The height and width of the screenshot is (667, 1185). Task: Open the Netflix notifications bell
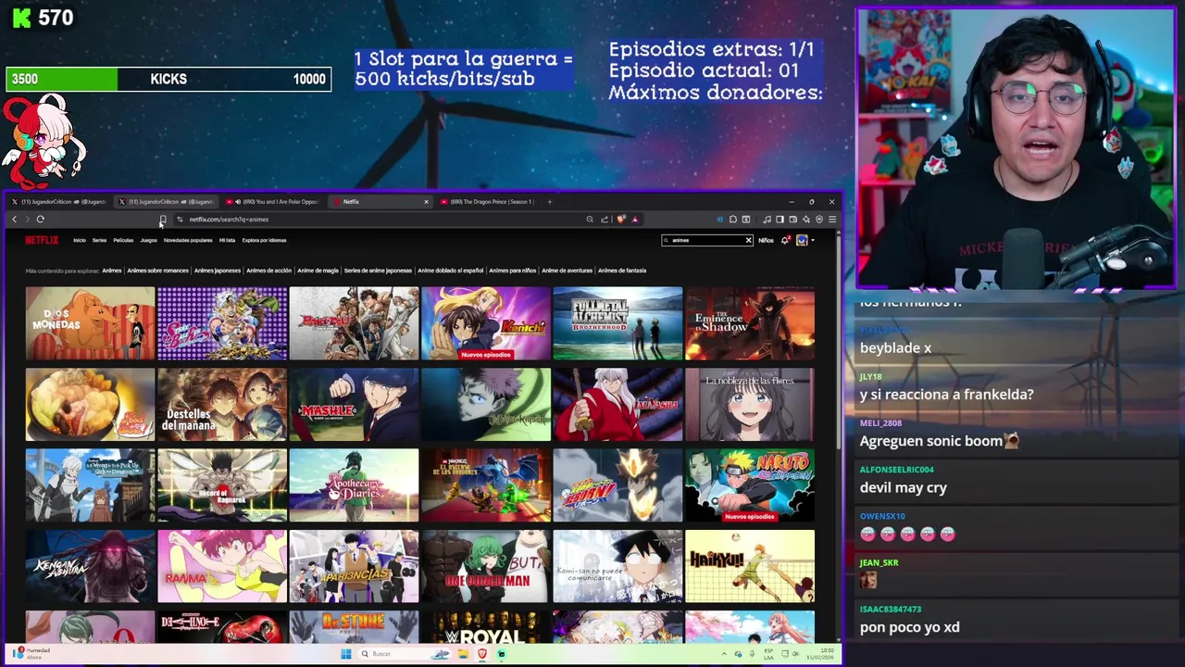coord(785,240)
